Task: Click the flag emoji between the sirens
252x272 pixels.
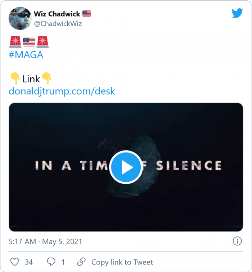Action: (x=29, y=42)
